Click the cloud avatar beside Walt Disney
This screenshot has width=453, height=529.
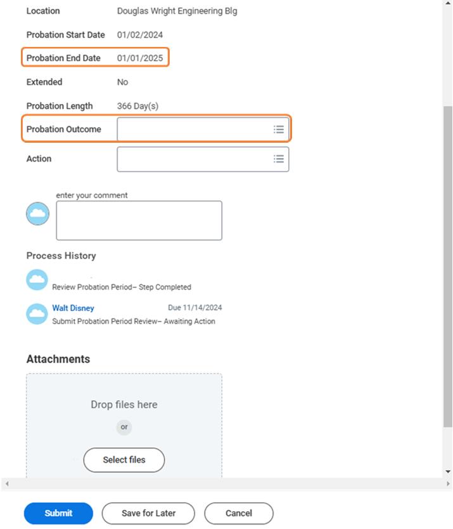tap(37, 313)
